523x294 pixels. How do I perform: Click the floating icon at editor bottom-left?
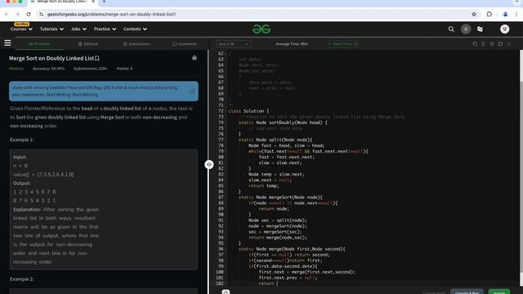226,292
